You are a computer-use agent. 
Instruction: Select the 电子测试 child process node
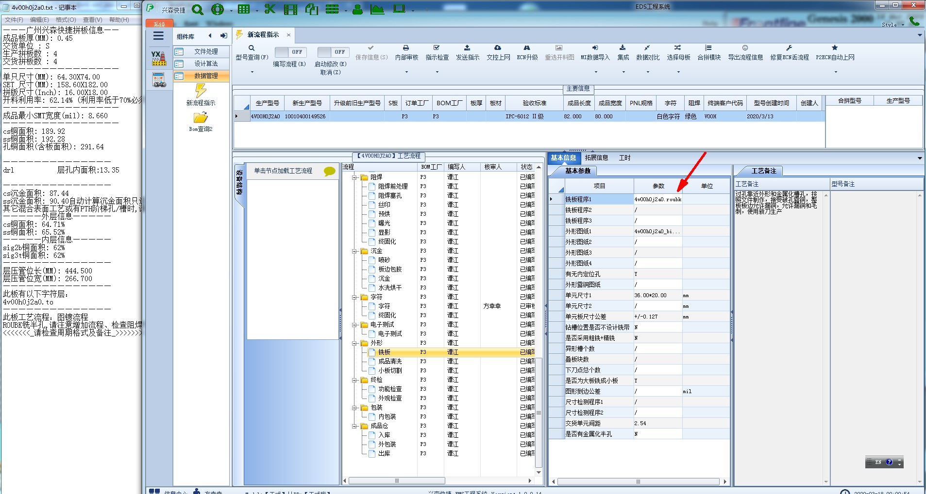click(x=390, y=334)
